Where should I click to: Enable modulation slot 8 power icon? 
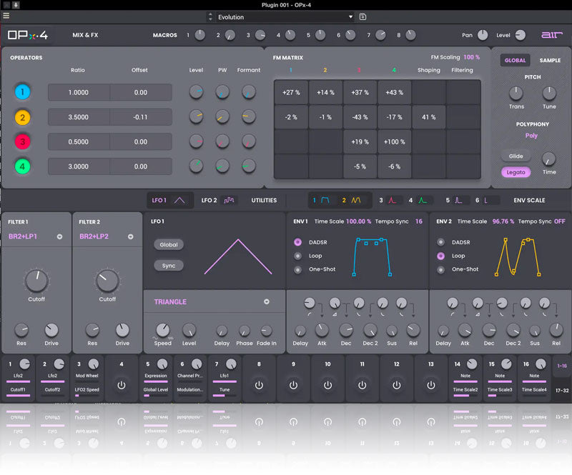click(259, 385)
